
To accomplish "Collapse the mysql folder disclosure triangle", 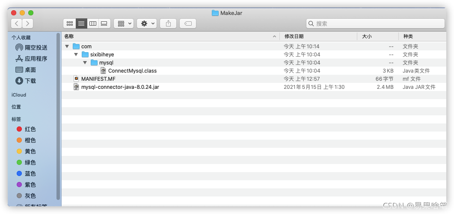I will pos(85,62).
